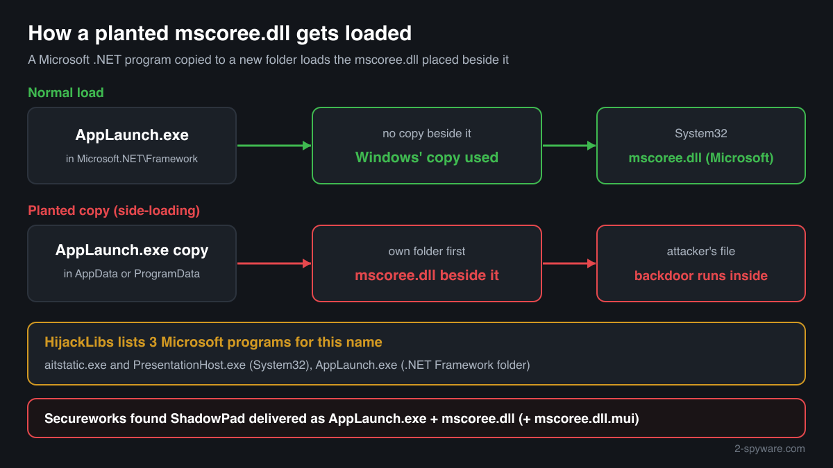Select the red "mscoree.dll beside it" text
This screenshot has width=833, height=468.
(x=427, y=275)
